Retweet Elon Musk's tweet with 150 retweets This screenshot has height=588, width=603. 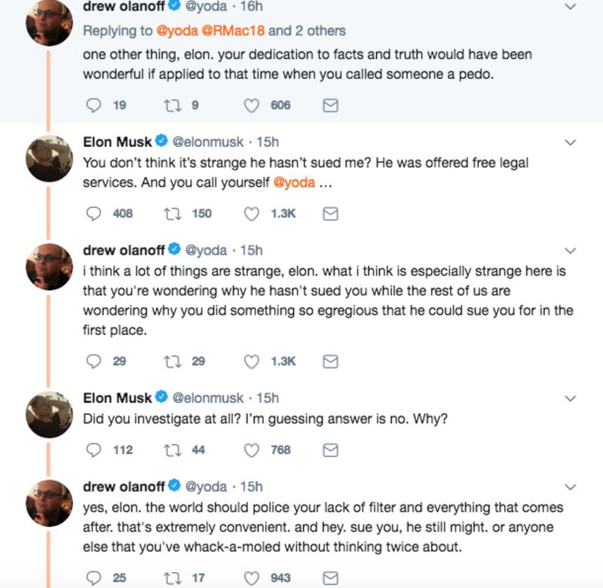click(170, 214)
